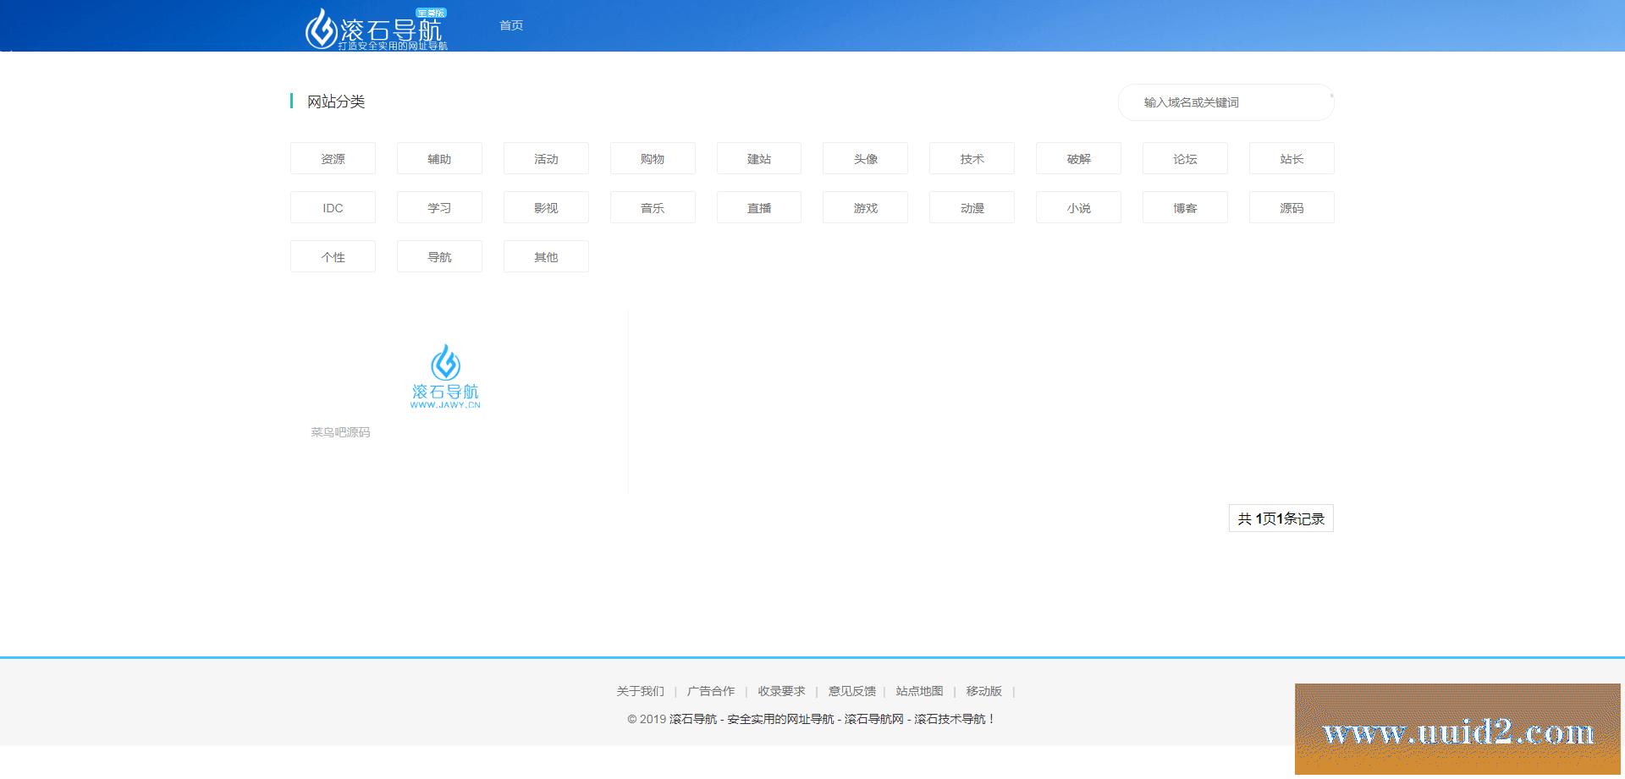Open the 源码 category
Image resolution: width=1625 pixels, height=779 pixels.
click(x=1292, y=207)
